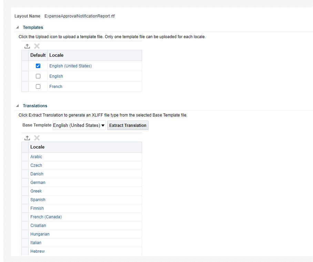
Task: Select the Hebrew locale link
Action: (x=37, y=251)
